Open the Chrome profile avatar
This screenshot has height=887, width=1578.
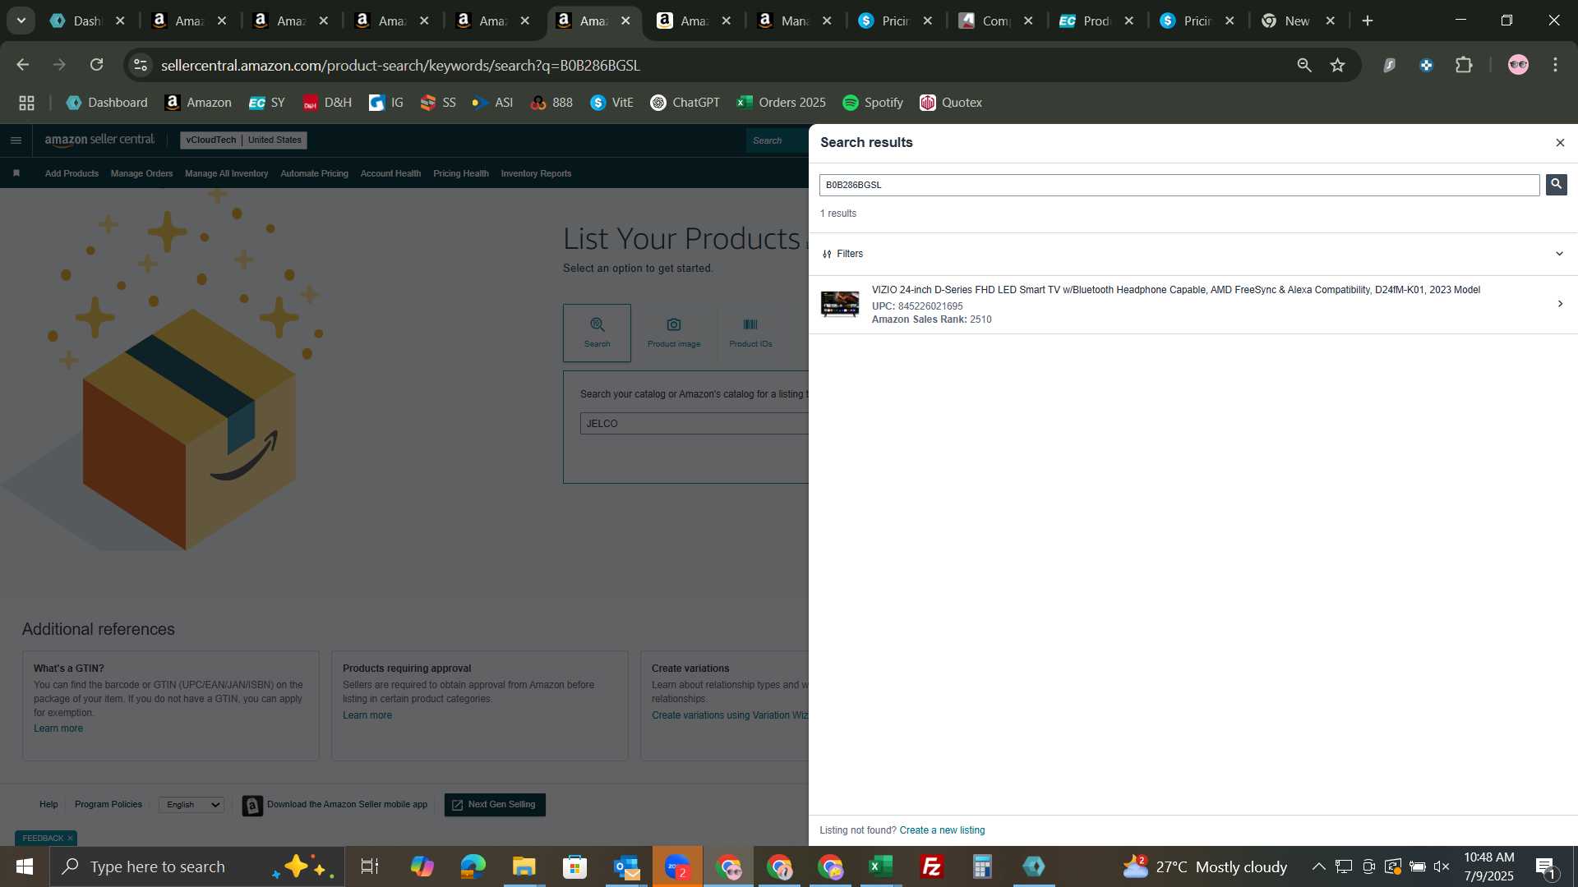[x=1518, y=65]
